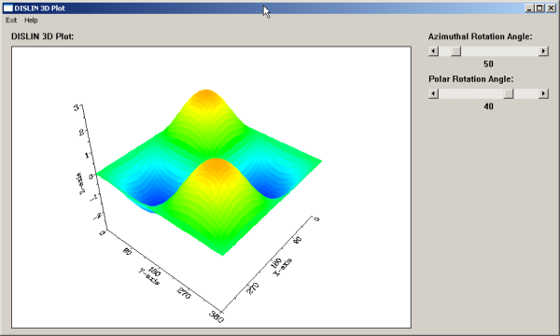Viewport: 560px width, 336px height.
Task: Click the front orange peak of surface
Action: pyautogui.click(x=216, y=166)
